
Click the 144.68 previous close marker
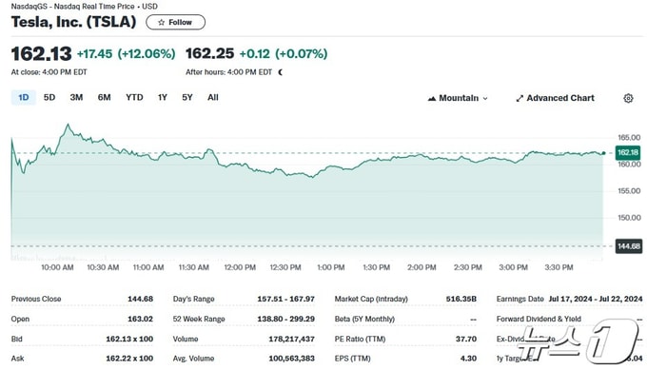[x=628, y=246]
